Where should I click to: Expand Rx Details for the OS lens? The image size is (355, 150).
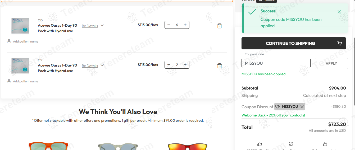(x=93, y=66)
